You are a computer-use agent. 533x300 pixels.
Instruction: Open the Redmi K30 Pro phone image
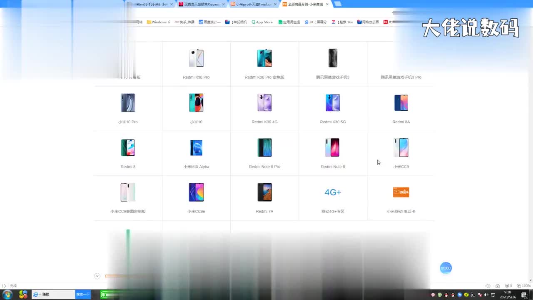pos(196,58)
